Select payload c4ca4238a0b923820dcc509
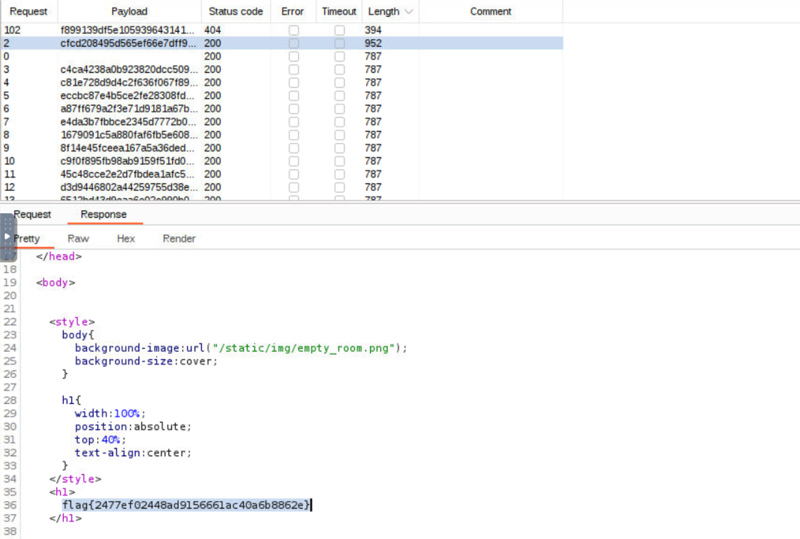This screenshot has width=800, height=539. pyautogui.click(x=129, y=70)
